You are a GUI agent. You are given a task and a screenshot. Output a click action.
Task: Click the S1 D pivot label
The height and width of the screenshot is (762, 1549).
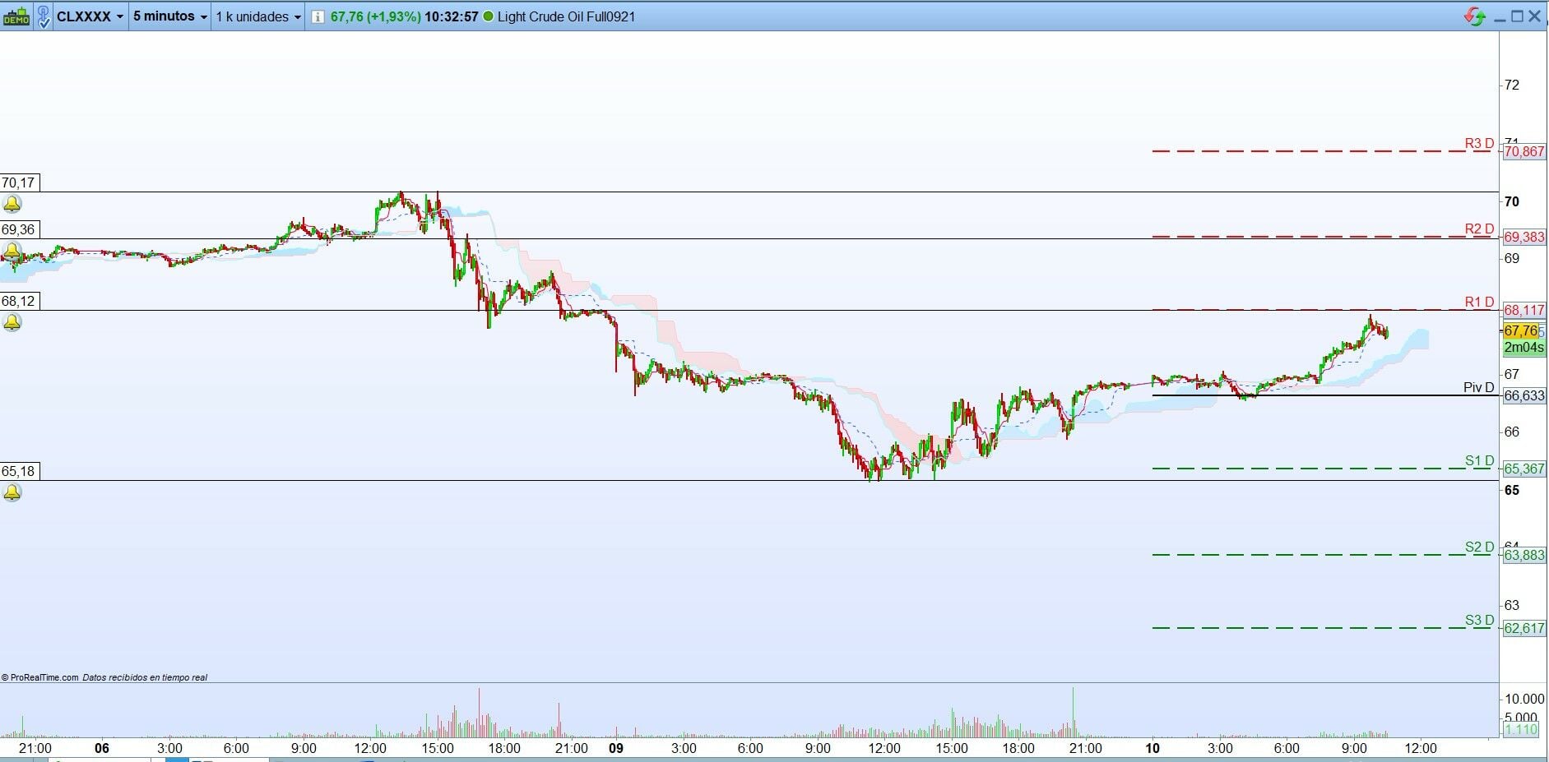1479,461
